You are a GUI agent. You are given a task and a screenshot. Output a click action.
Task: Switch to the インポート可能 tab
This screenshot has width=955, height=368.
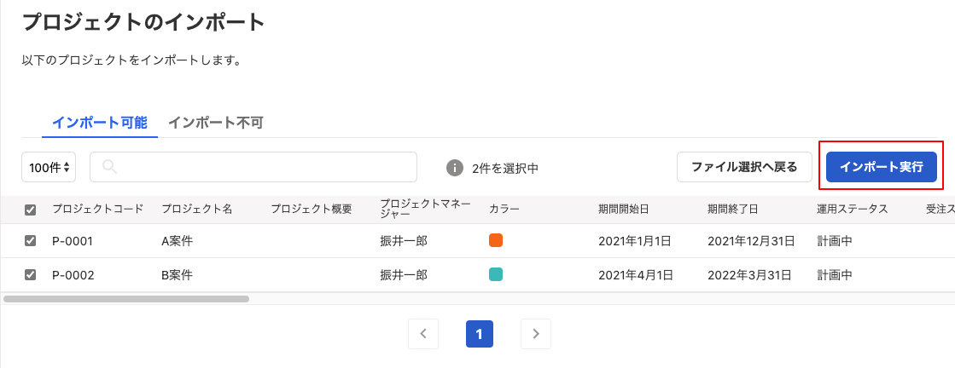100,123
